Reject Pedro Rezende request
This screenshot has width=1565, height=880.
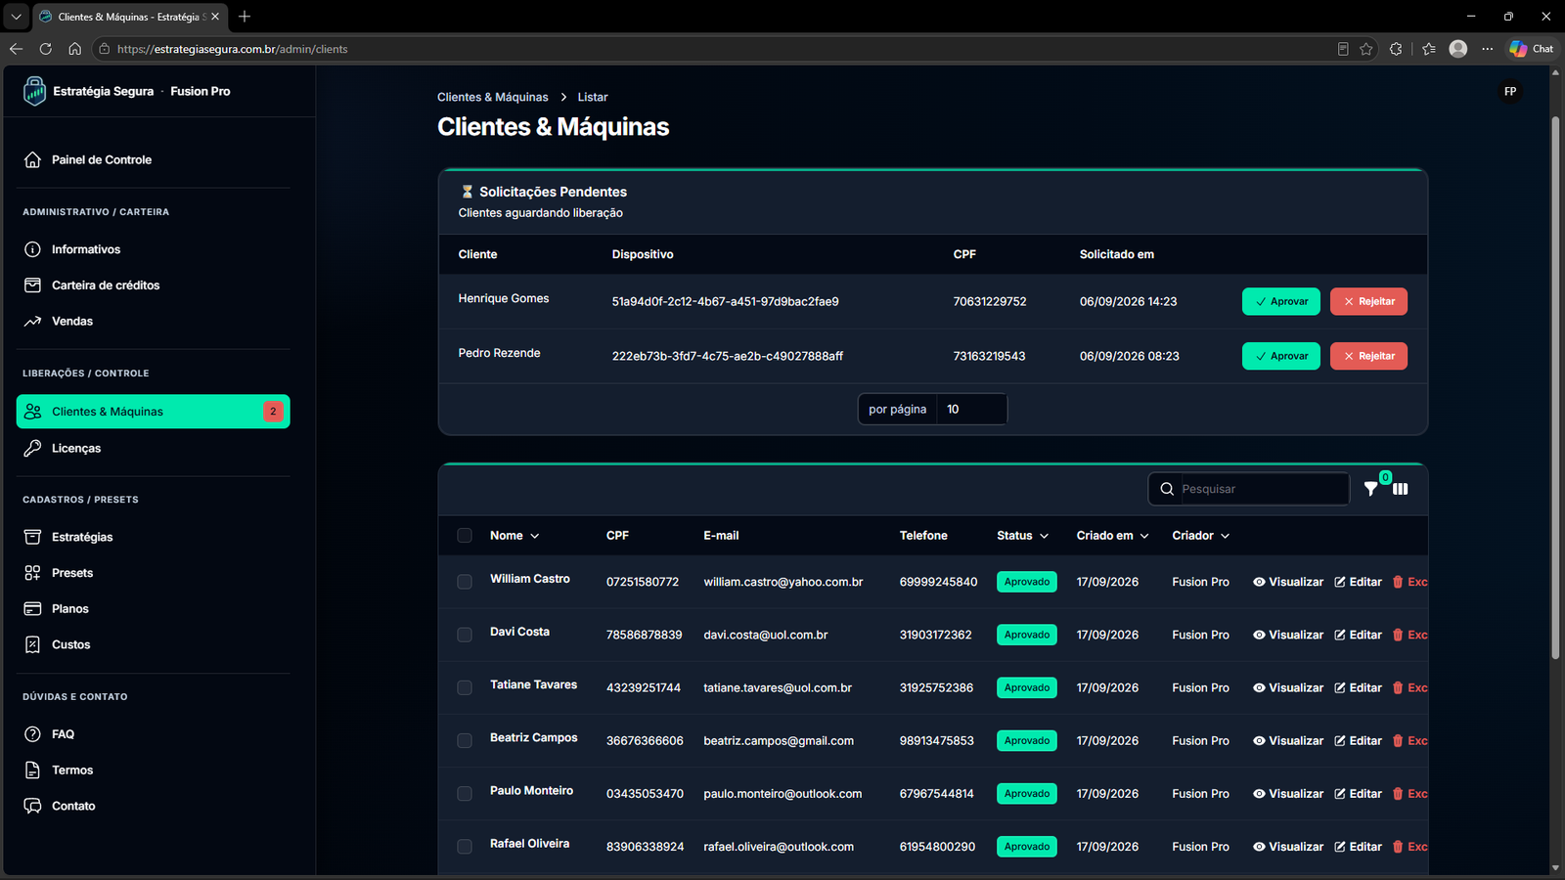click(1368, 356)
